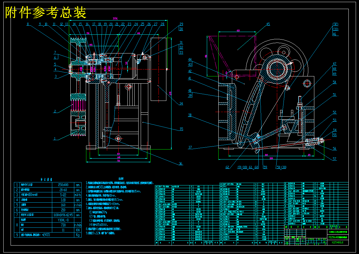This screenshot has width=359, height=254.
Task: Click part callout number 57
Action: point(335,159)
